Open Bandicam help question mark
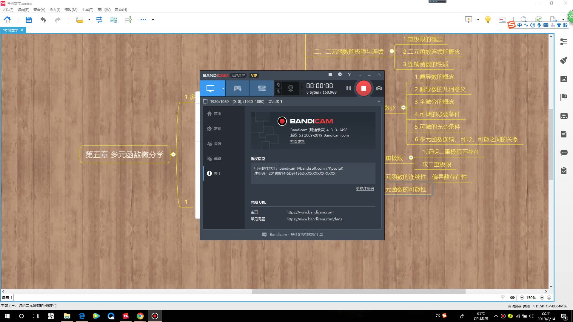Image resolution: width=573 pixels, height=322 pixels. [349, 75]
